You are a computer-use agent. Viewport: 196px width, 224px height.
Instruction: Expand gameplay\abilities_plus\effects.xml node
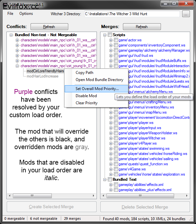click(x=111, y=190)
